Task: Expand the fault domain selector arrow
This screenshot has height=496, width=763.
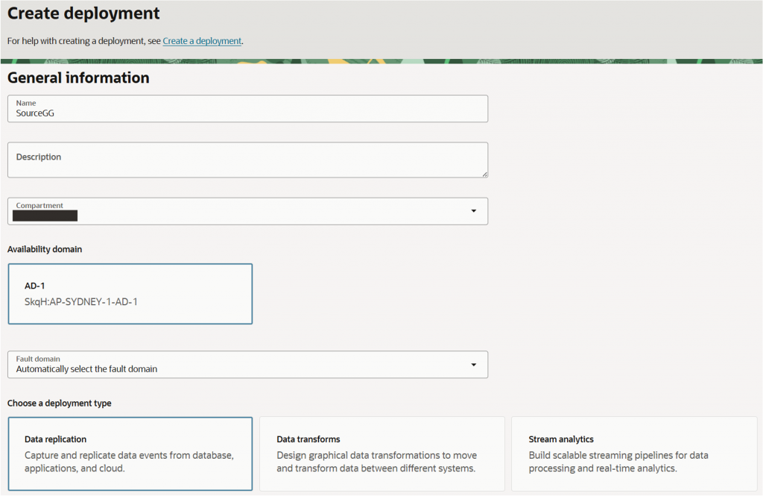Action: (473, 364)
